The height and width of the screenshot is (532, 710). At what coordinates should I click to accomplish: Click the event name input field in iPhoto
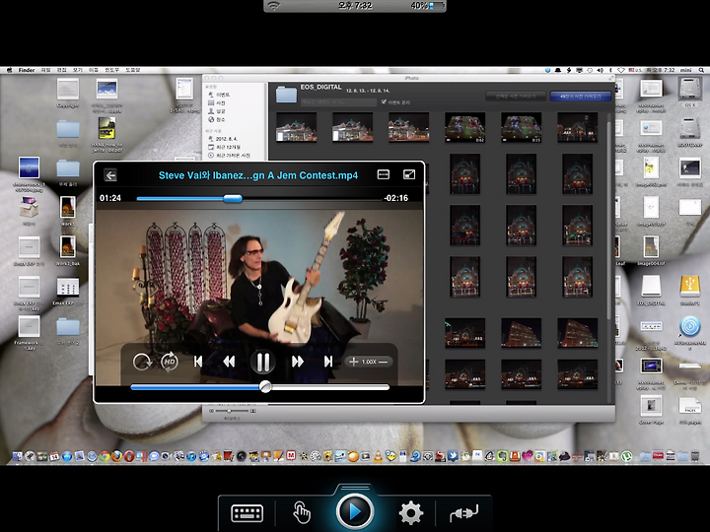click(x=338, y=102)
